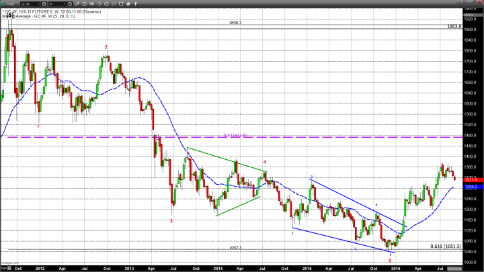Viewport: 484px width, 272px height.
Task: Click the Twitter share icon
Action: point(128,4)
